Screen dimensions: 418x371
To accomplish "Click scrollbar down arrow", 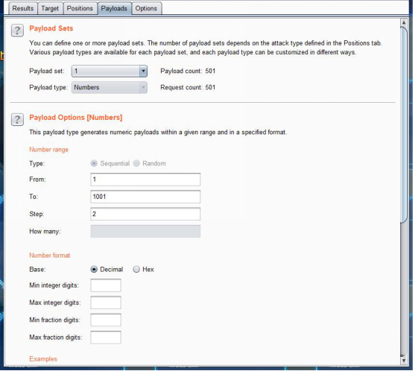I will pyautogui.click(x=404, y=360).
